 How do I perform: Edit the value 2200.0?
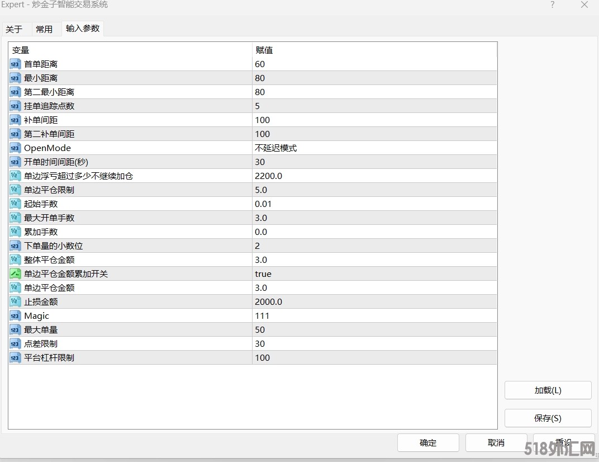pyautogui.click(x=374, y=176)
